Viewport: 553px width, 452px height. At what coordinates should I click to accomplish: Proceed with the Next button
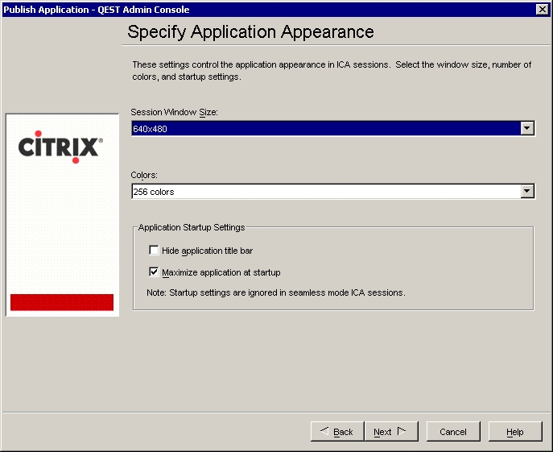(x=390, y=432)
